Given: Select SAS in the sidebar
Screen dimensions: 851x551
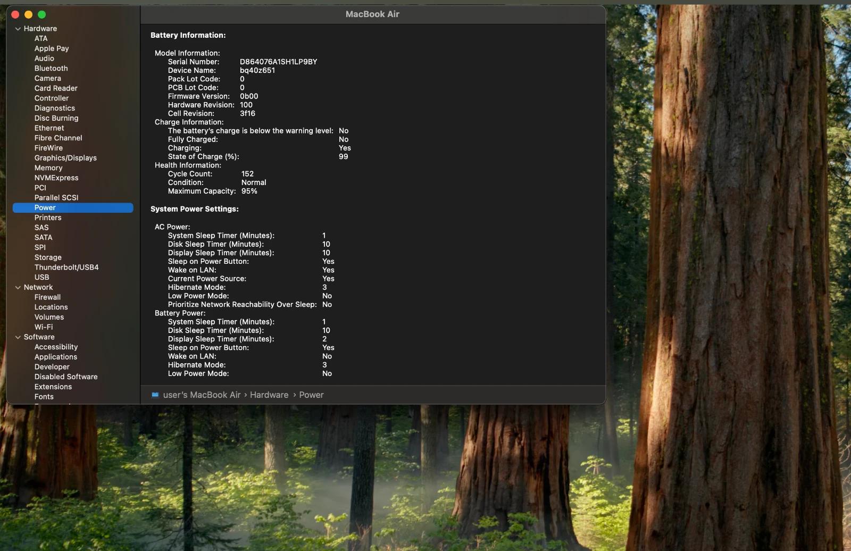Looking at the screenshot, I should coord(41,228).
